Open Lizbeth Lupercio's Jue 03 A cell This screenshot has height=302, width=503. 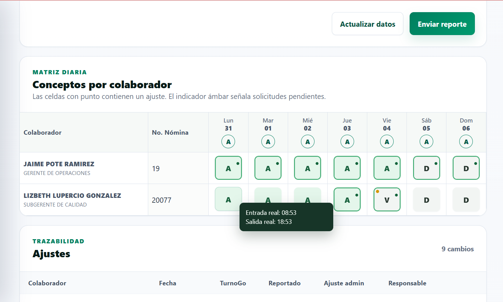coord(347,199)
